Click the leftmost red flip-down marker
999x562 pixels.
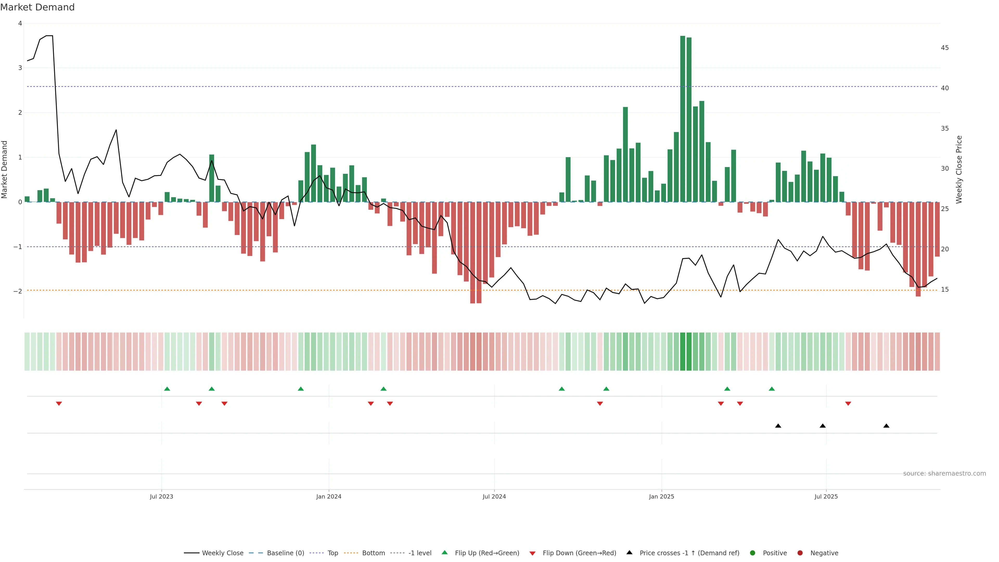59,404
